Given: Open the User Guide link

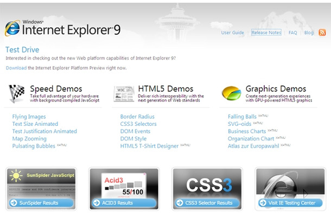Looking at the screenshot, I should coord(232,33).
